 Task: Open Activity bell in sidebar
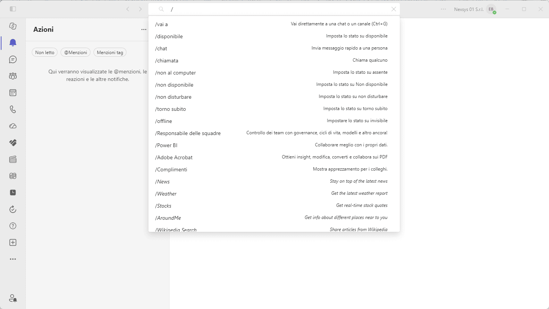pos(13,43)
